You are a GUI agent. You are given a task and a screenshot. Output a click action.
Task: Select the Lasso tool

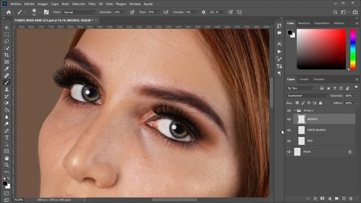(x=6, y=41)
